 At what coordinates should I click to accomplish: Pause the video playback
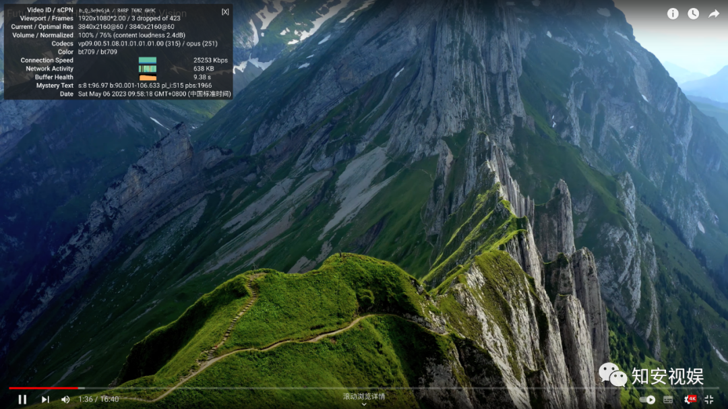click(22, 400)
